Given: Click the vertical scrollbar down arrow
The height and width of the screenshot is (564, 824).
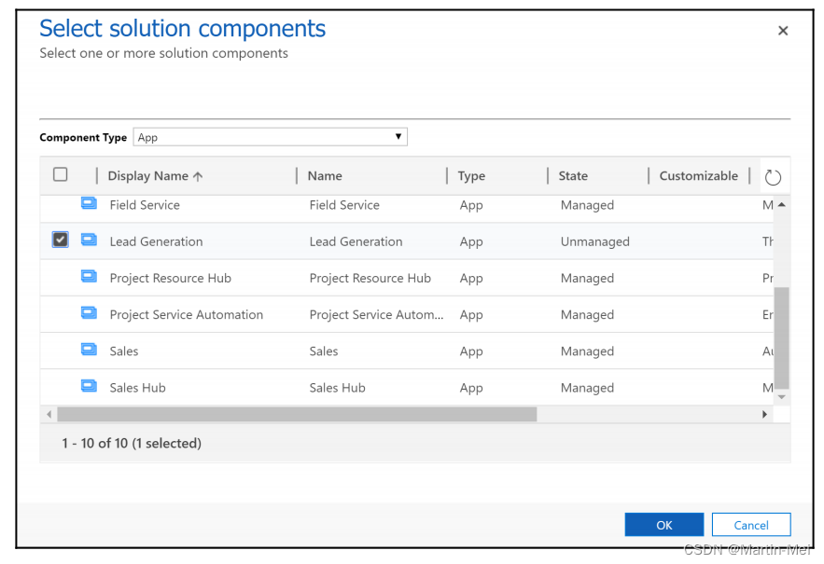Looking at the screenshot, I should pyautogui.click(x=781, y=397).
